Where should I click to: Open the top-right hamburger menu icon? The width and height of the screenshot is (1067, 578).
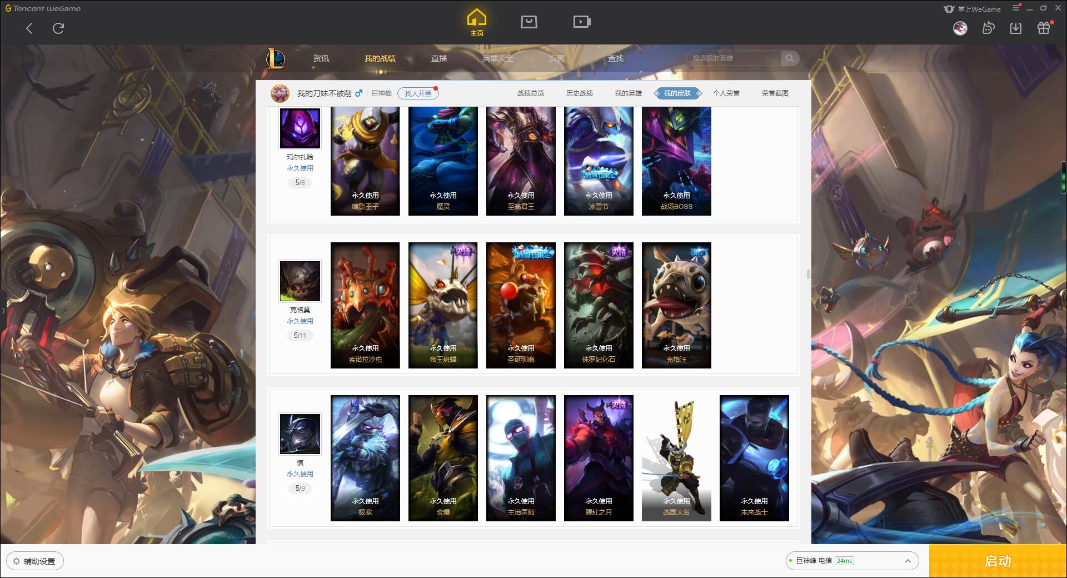[x=1016, y=8]
